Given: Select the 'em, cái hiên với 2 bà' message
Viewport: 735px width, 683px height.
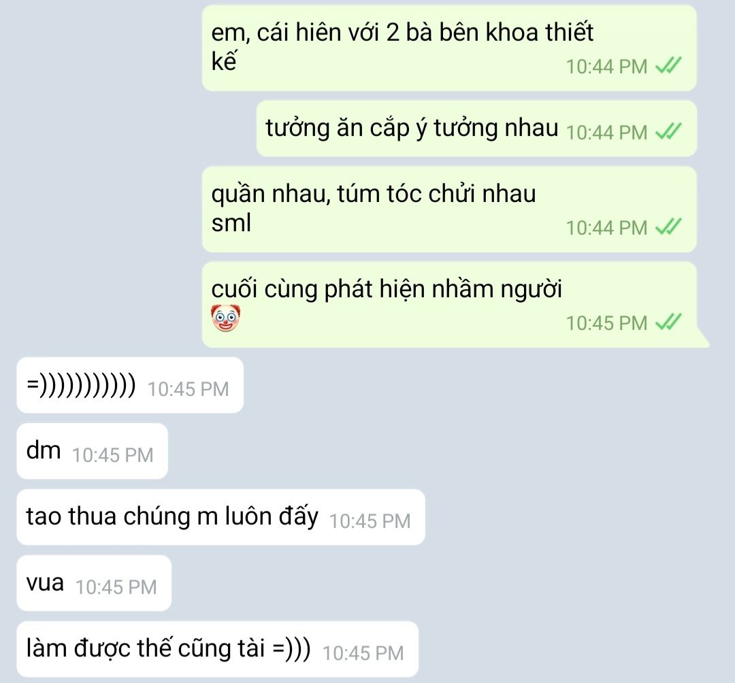Looking at the screenshot, I should pyautogui.click(x=449, y=48).
